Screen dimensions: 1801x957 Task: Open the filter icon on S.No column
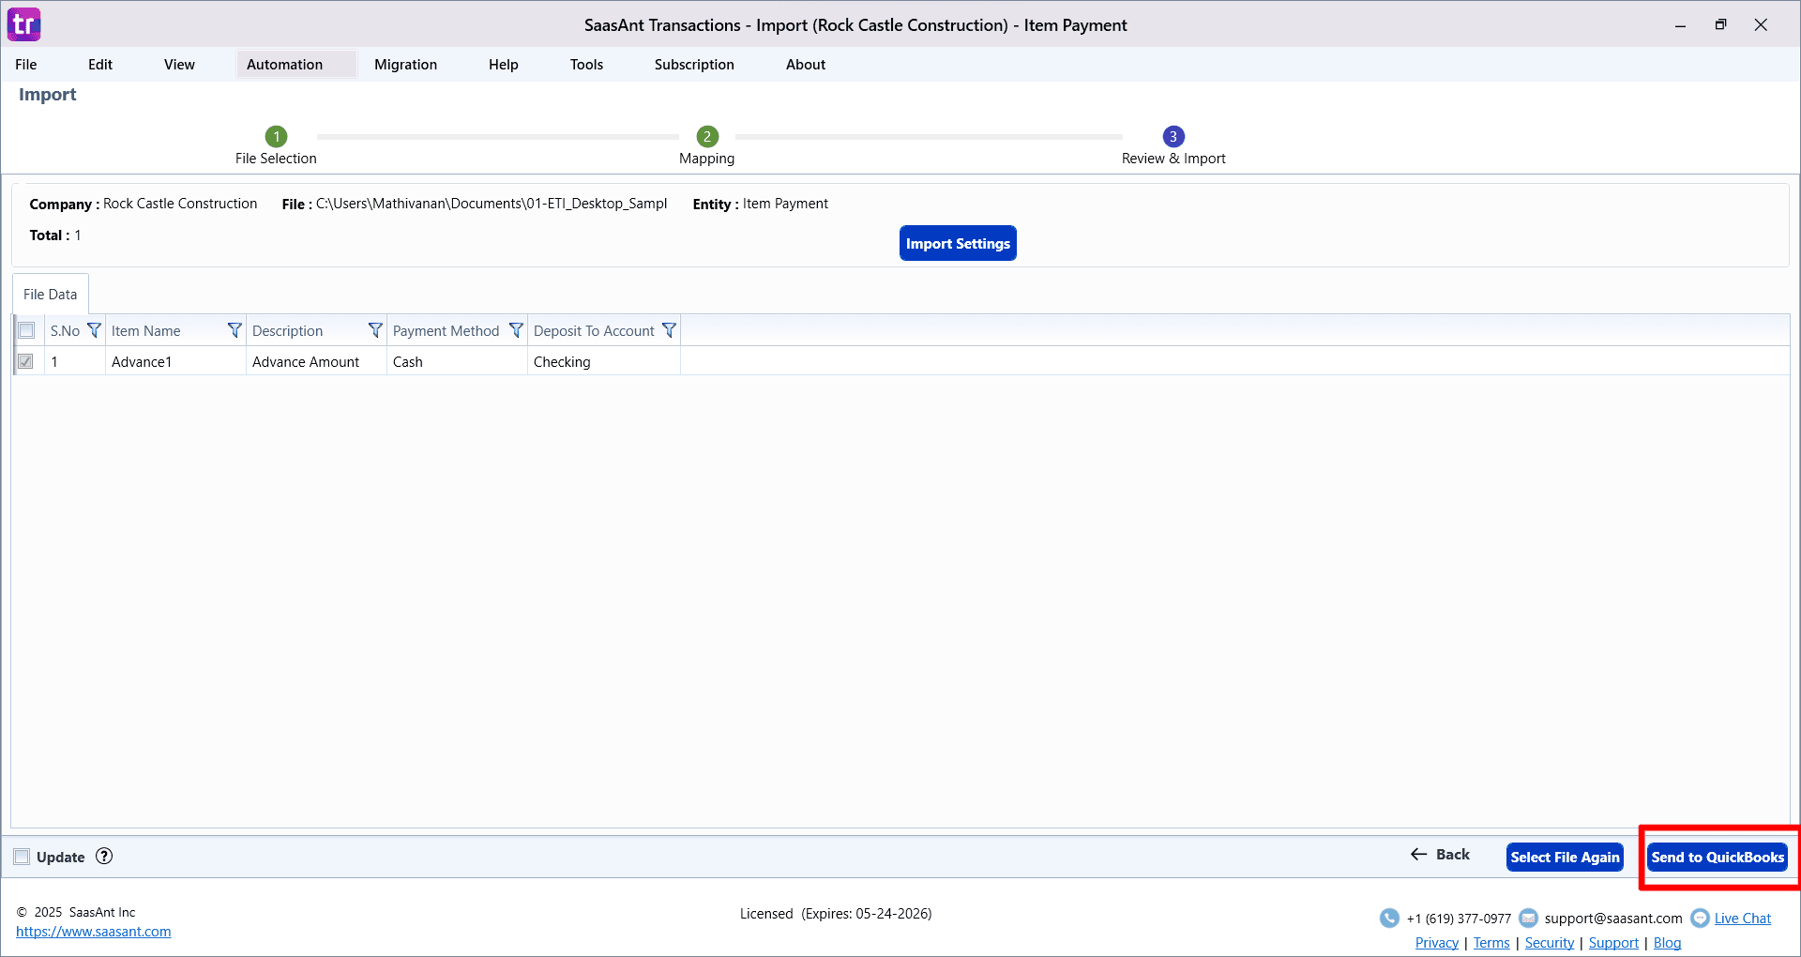[94, 330]
